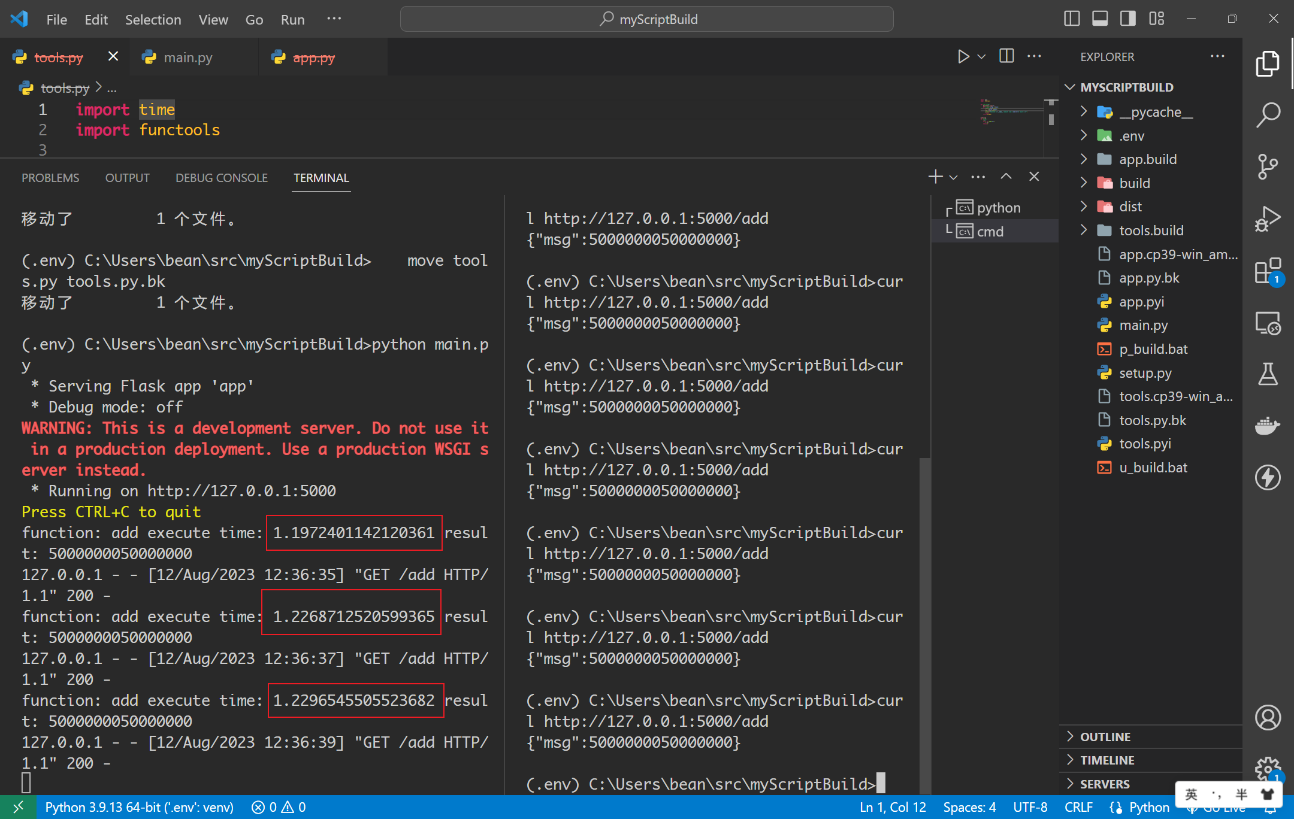Open Run dropdown arrow next to play
Image resolution: width=1294 pixels, height=819 pixels.
pos(981,57)
